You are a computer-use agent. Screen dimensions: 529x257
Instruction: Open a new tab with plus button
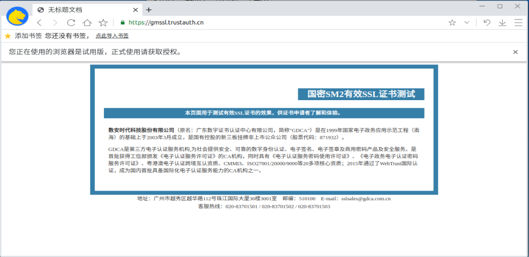click(x=149, y=10)
